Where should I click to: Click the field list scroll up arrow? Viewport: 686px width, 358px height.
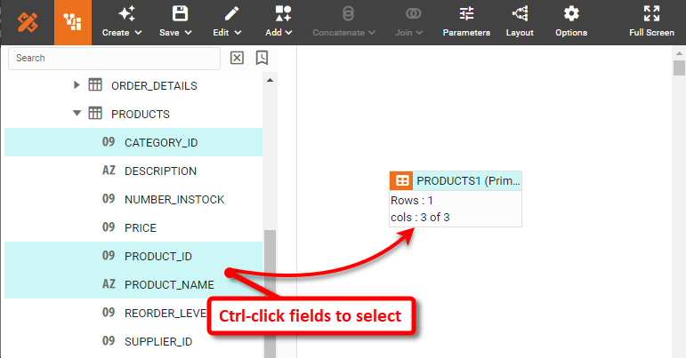pyautogui.click(x=270, y=80)
